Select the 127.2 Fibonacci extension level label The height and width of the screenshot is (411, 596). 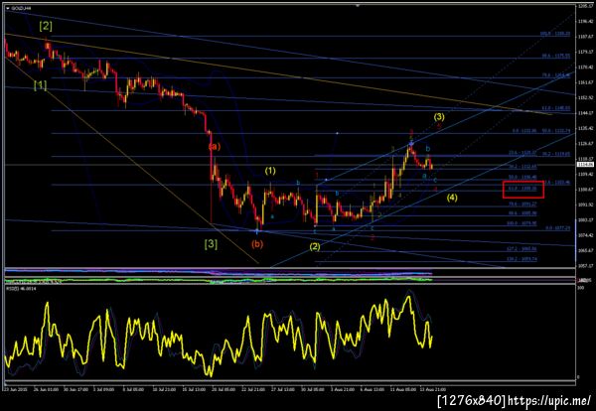tap(521, 249)
